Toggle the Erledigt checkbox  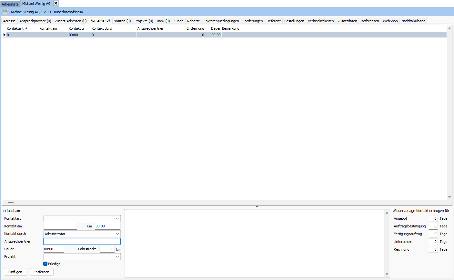(45, 264)
